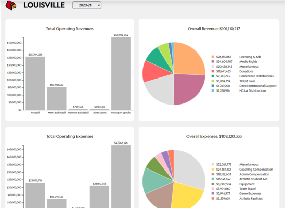Viewport: 285px width, 208px height.
Task: Select the Football expenses bar ($23,075,716)
Action: tap(35, 196)
